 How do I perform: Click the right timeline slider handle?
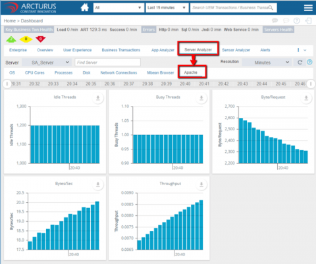pyautogui.click(x=311, y=84)
